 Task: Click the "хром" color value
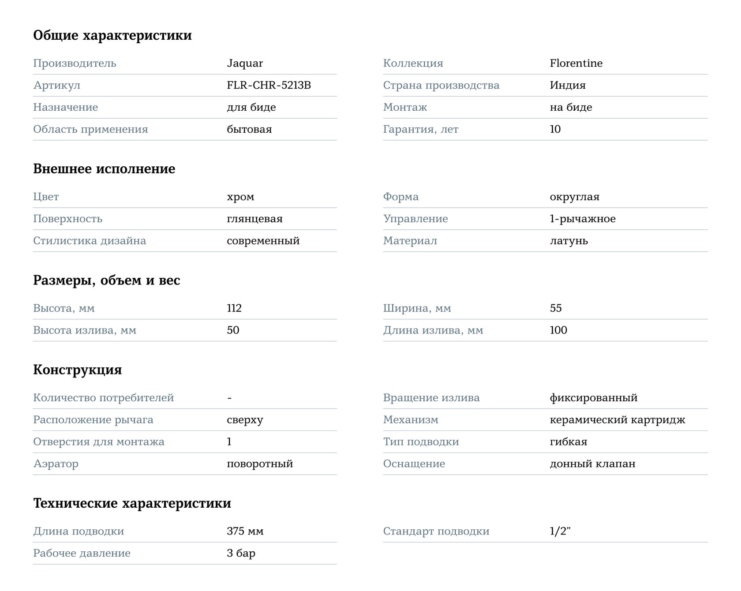[240, 197]
